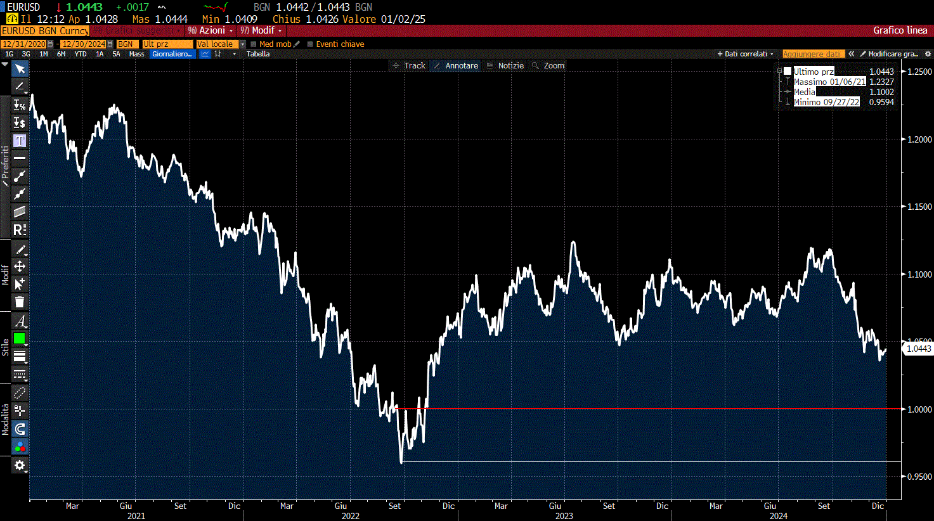
Task: Click the Aggiungere dati input field
Action: click(x=814, y=54)
